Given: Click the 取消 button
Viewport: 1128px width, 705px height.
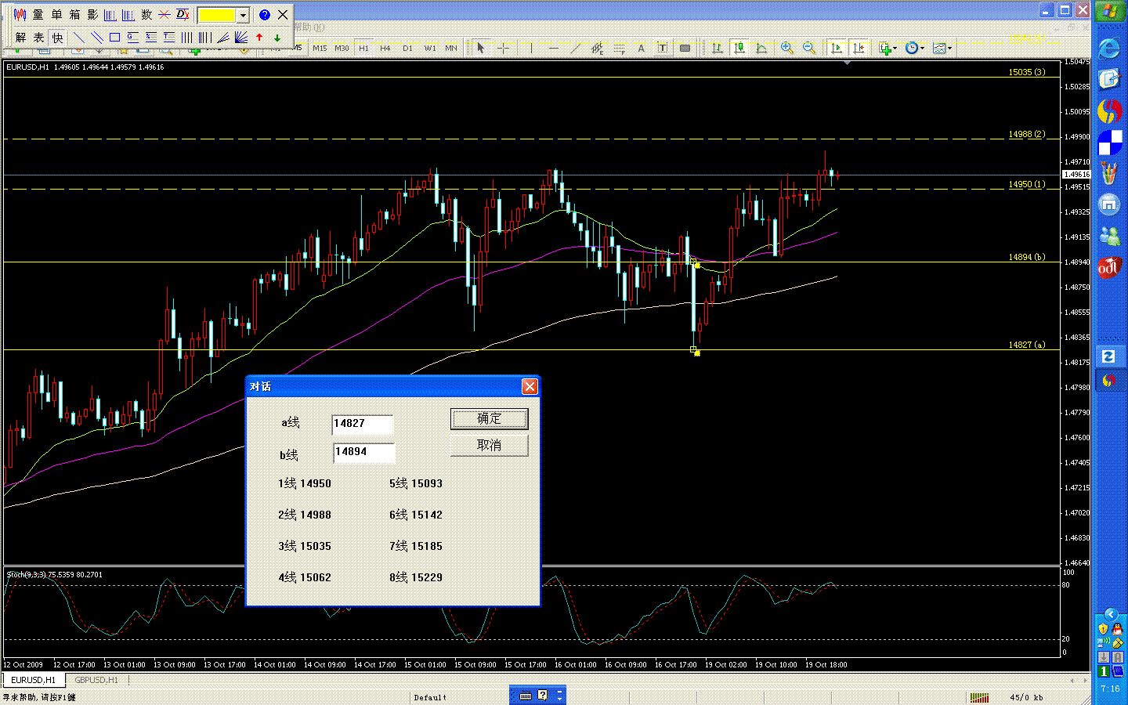Looking at the screenshot, I should (x=490, y=445).
